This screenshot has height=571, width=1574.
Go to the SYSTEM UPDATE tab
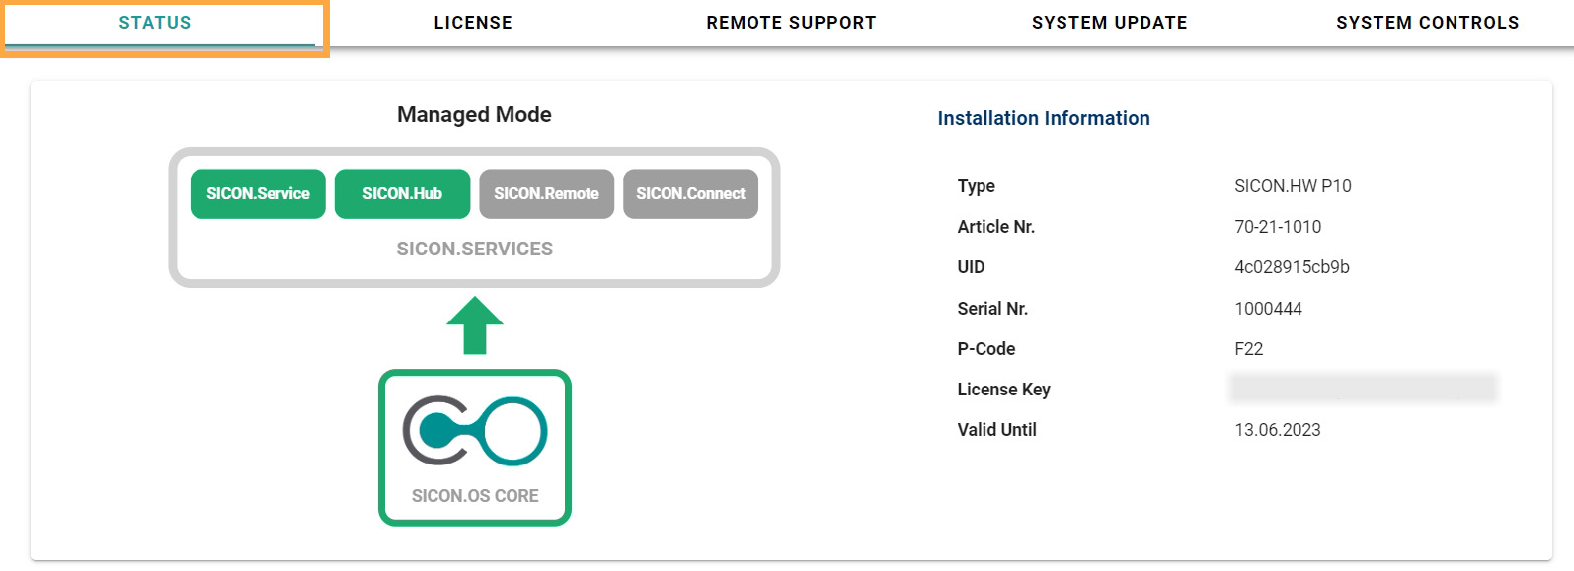coord(1109,23)
